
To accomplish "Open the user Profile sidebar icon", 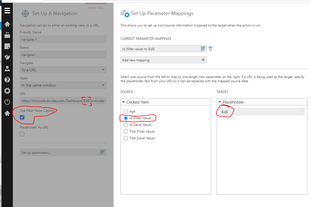I will point(7,69).
